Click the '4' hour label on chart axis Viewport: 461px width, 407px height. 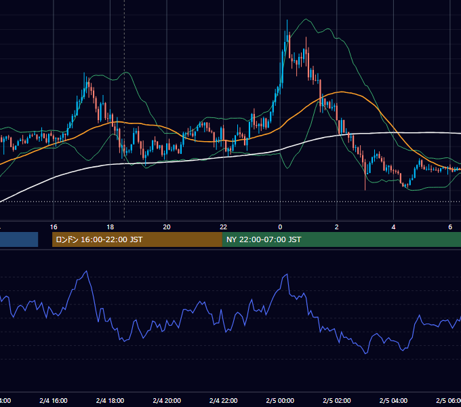point(393,227)
